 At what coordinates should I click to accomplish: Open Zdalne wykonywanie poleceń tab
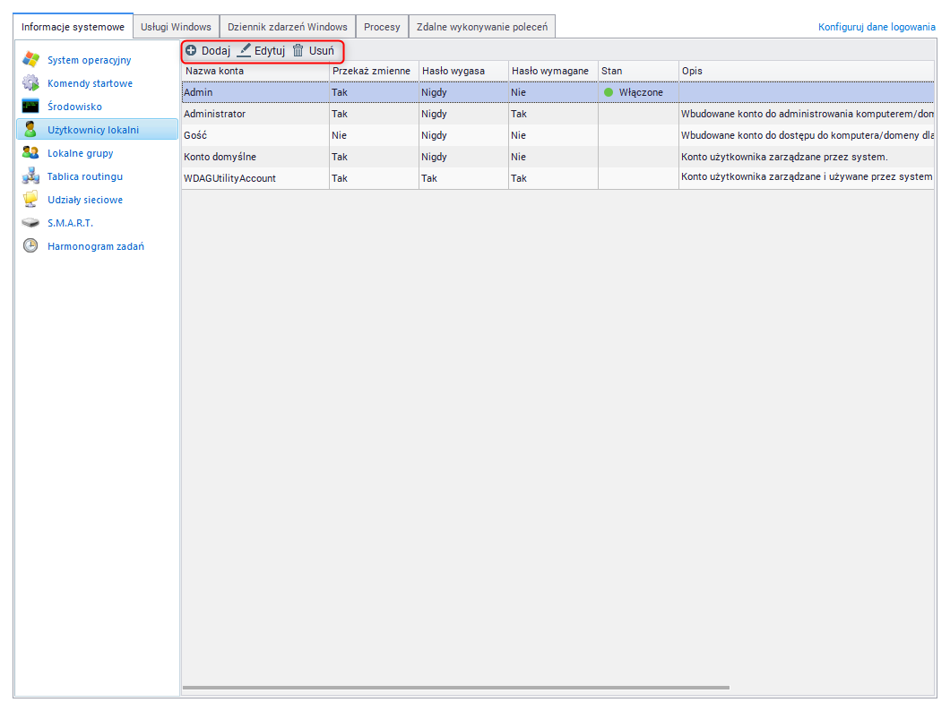pyautogui.click(x=481, y=27)
